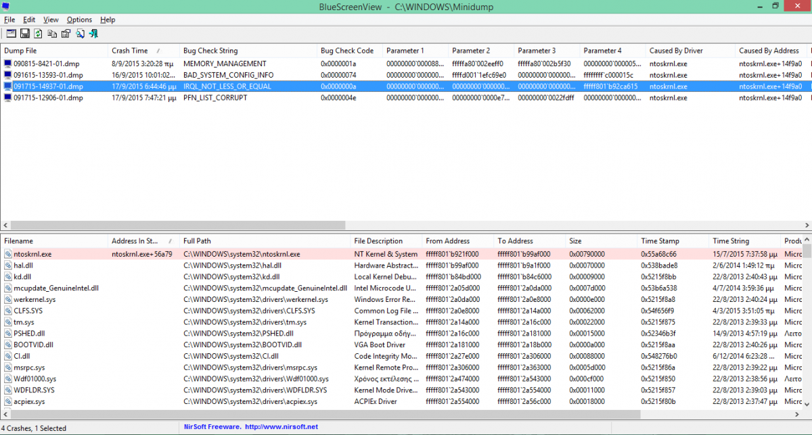Click the Find magnifier toolbar icon
812x435 pixels.
tap(80, 34)
